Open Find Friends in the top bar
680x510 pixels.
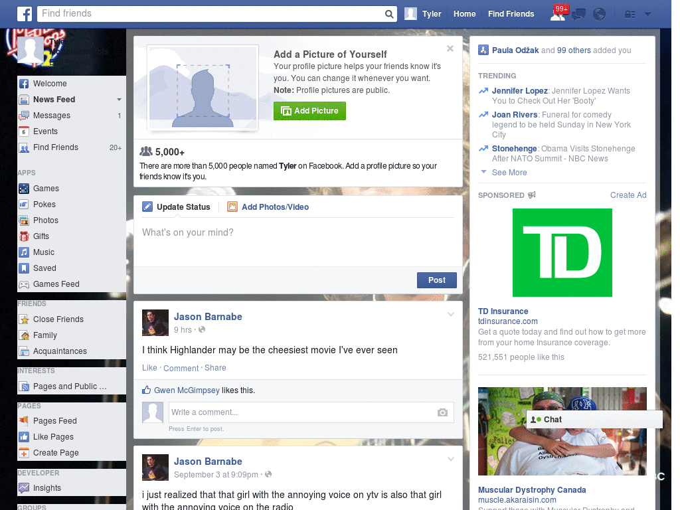click(511, 14)
